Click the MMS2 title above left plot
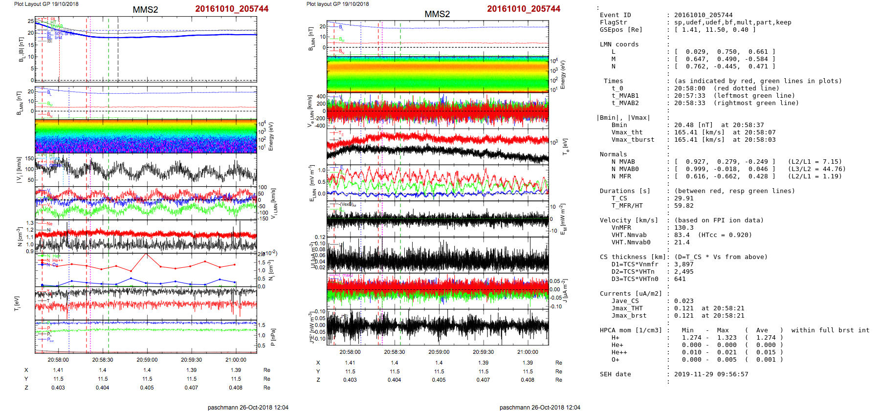882x411 pixels. [145, 10]
